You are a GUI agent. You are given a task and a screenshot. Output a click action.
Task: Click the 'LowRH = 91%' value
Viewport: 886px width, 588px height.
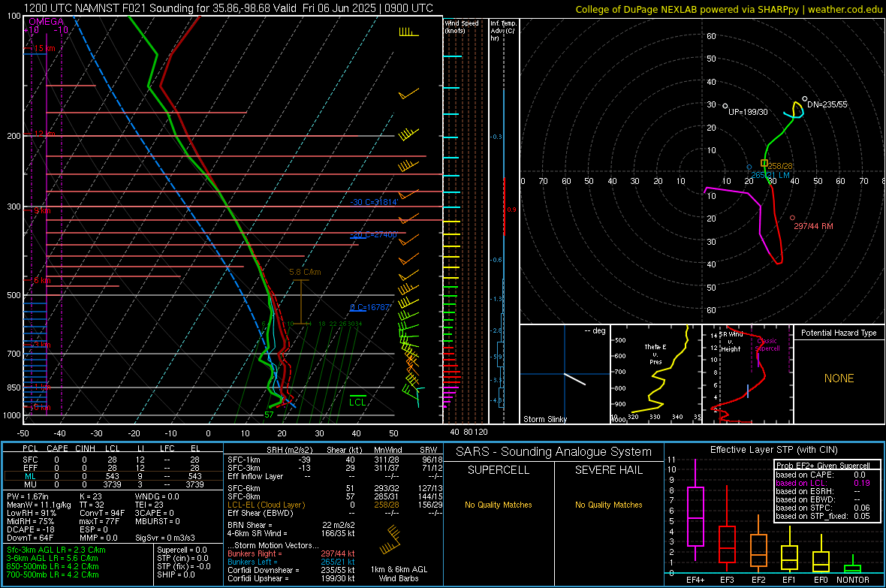(32, 514)
